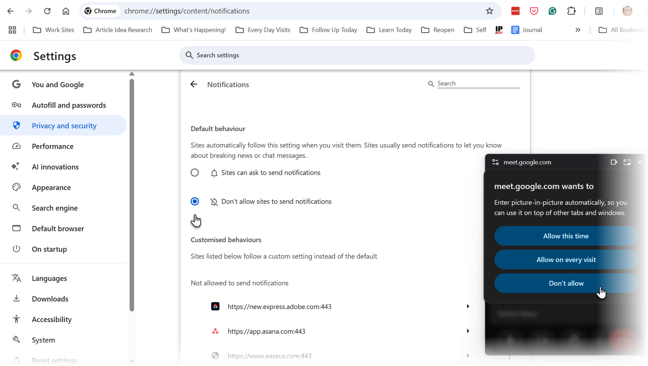Click the Search settings field
The image size is (648, 366).
click(357, 55)
